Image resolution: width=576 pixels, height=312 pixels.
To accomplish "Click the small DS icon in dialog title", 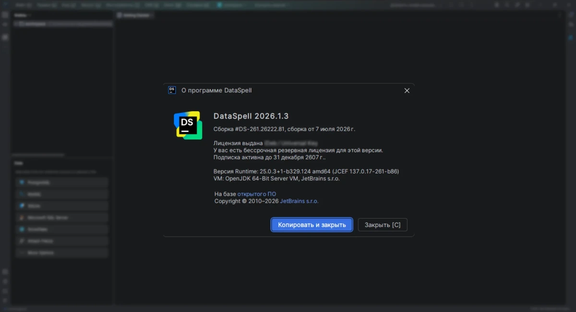I will [172, 90].
